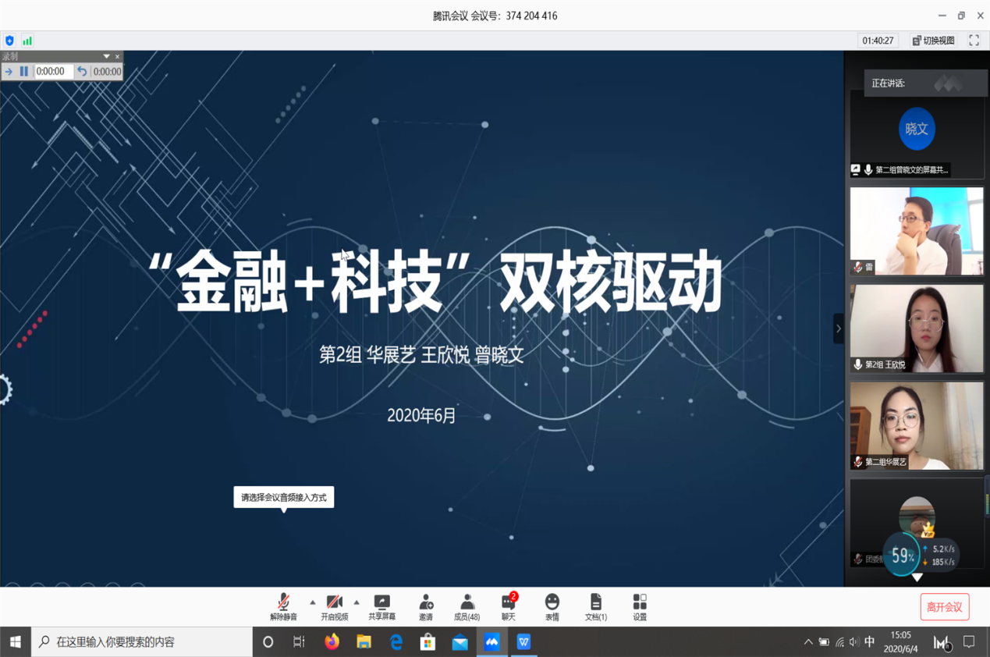Expand video options arrow beside 开启视频
Image resolution: width=990 pixels, height=657 pixels.
coord(357,602)
